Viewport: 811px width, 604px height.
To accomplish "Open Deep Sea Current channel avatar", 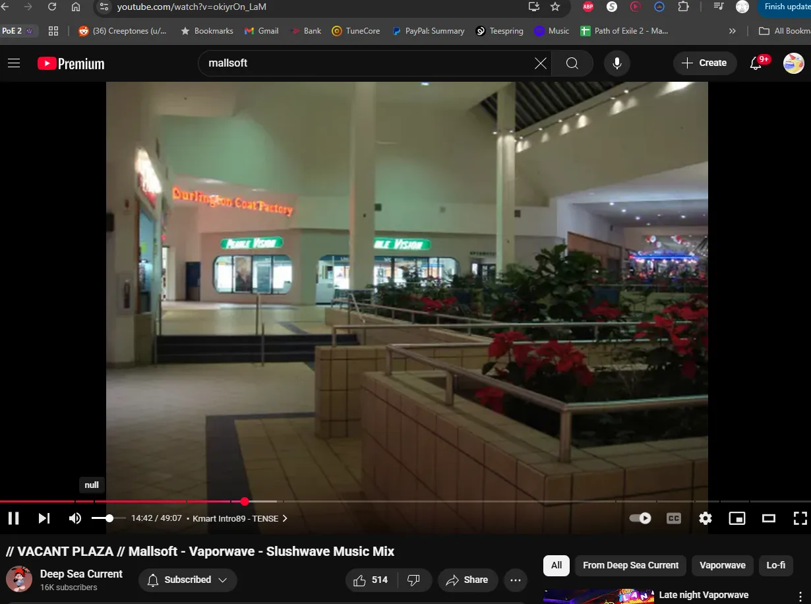I will (x=19, y=580).
